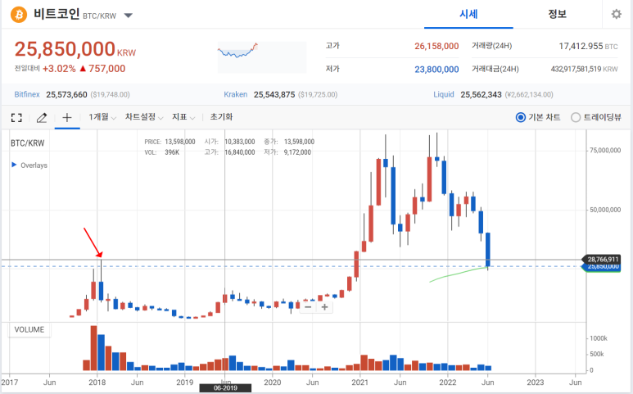Click the mini price sparkline chart

pyautogui.click(x=261, y=57)
